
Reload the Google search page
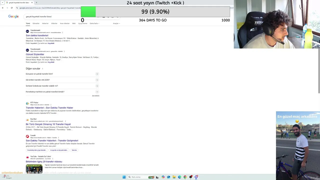12,8
